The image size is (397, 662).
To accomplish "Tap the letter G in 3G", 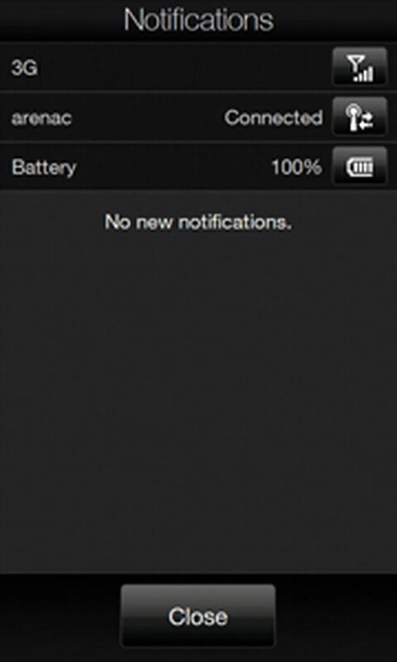I will (x=30, y=68).
